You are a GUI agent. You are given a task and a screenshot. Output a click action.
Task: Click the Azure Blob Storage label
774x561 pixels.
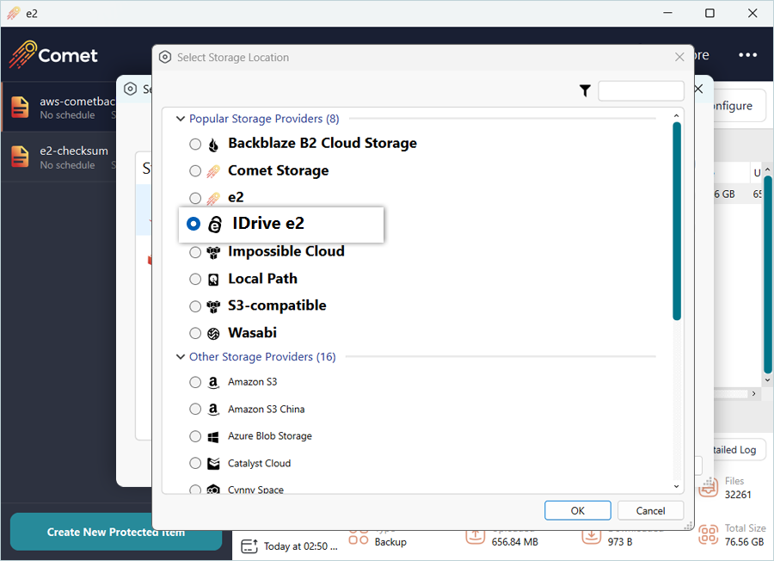pos(269,436)
